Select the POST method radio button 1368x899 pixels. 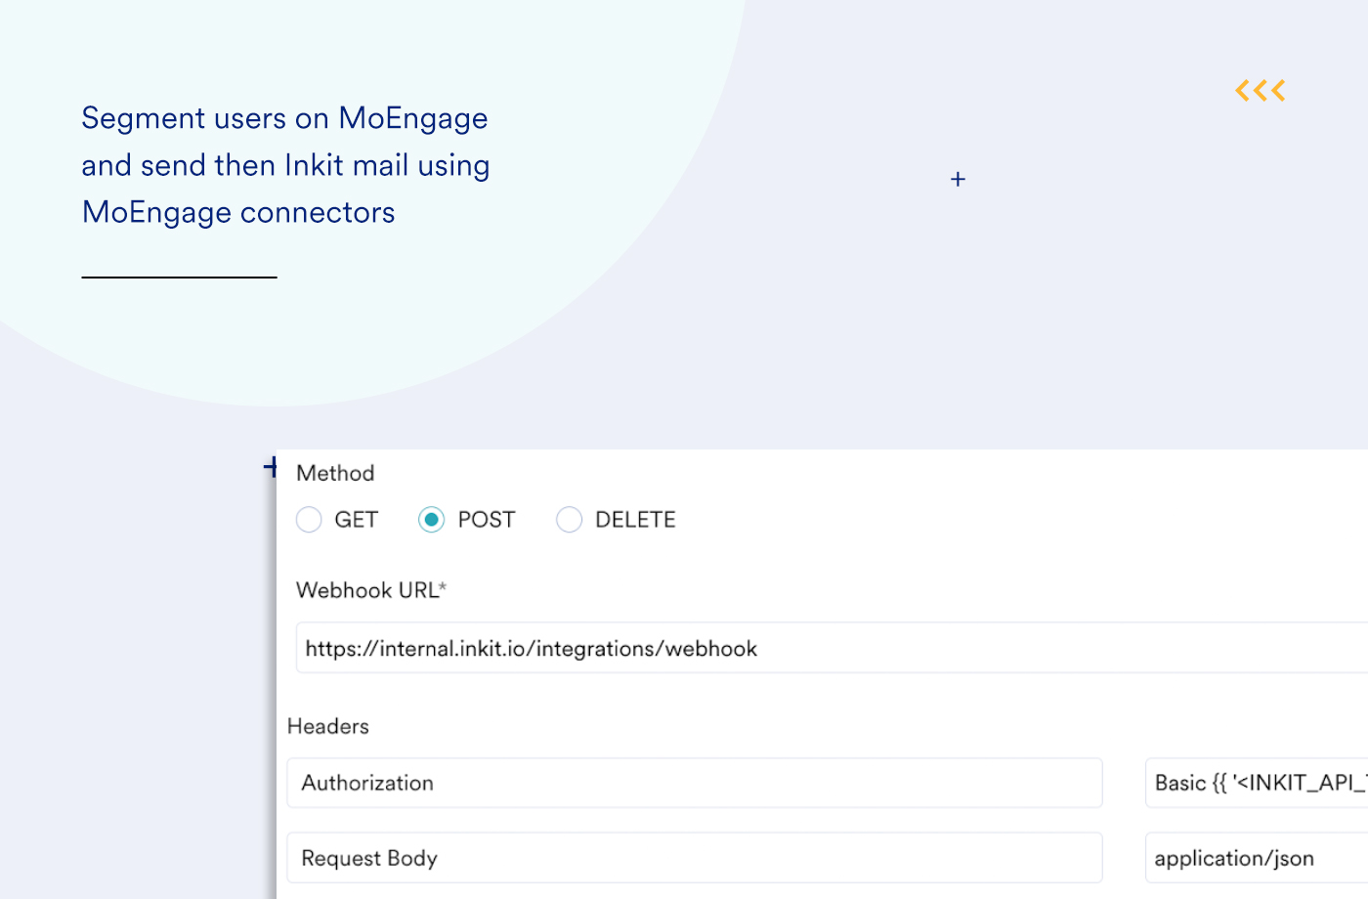pyautogui.click(x=431, y=520)
